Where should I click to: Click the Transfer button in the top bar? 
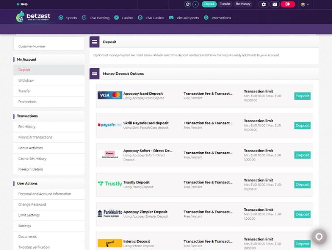[x=225, y=4]
